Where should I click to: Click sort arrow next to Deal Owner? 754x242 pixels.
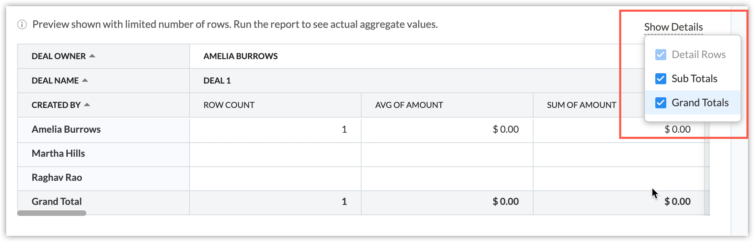(92, 56)
